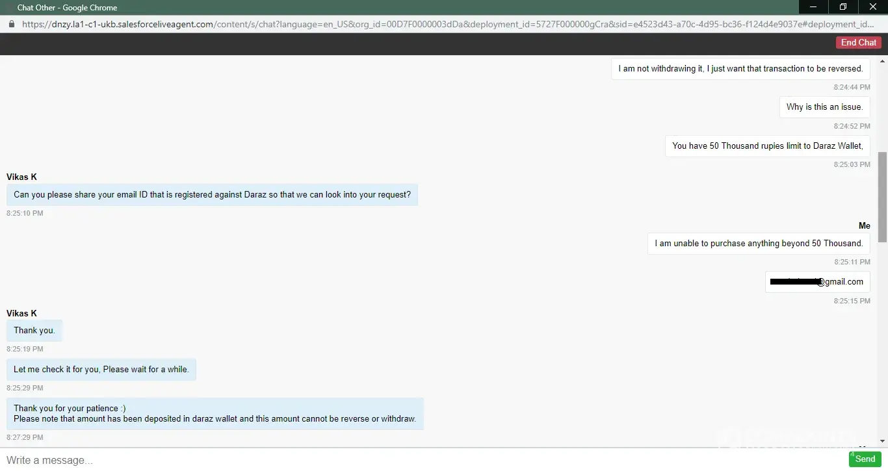
Task: Click the 50 Thousand rupies limit message
Action: [767, 146]
